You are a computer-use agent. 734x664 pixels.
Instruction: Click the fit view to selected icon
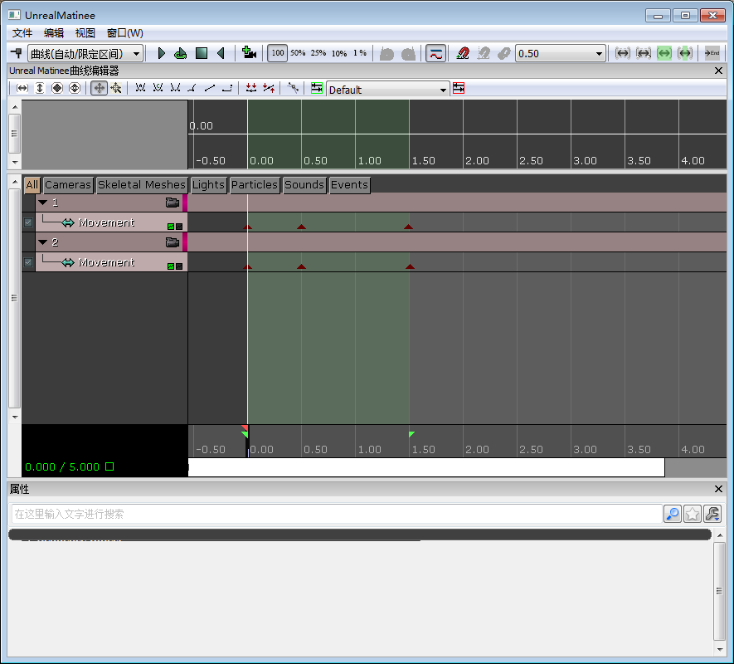(x=644, y=53)
